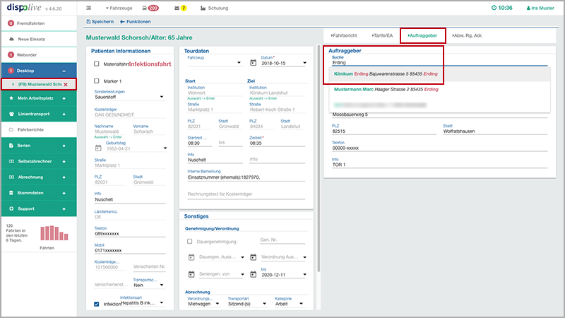Click the Schulung chart icon
Viewport: 565px width, 318px height.
tap(203, 8)
